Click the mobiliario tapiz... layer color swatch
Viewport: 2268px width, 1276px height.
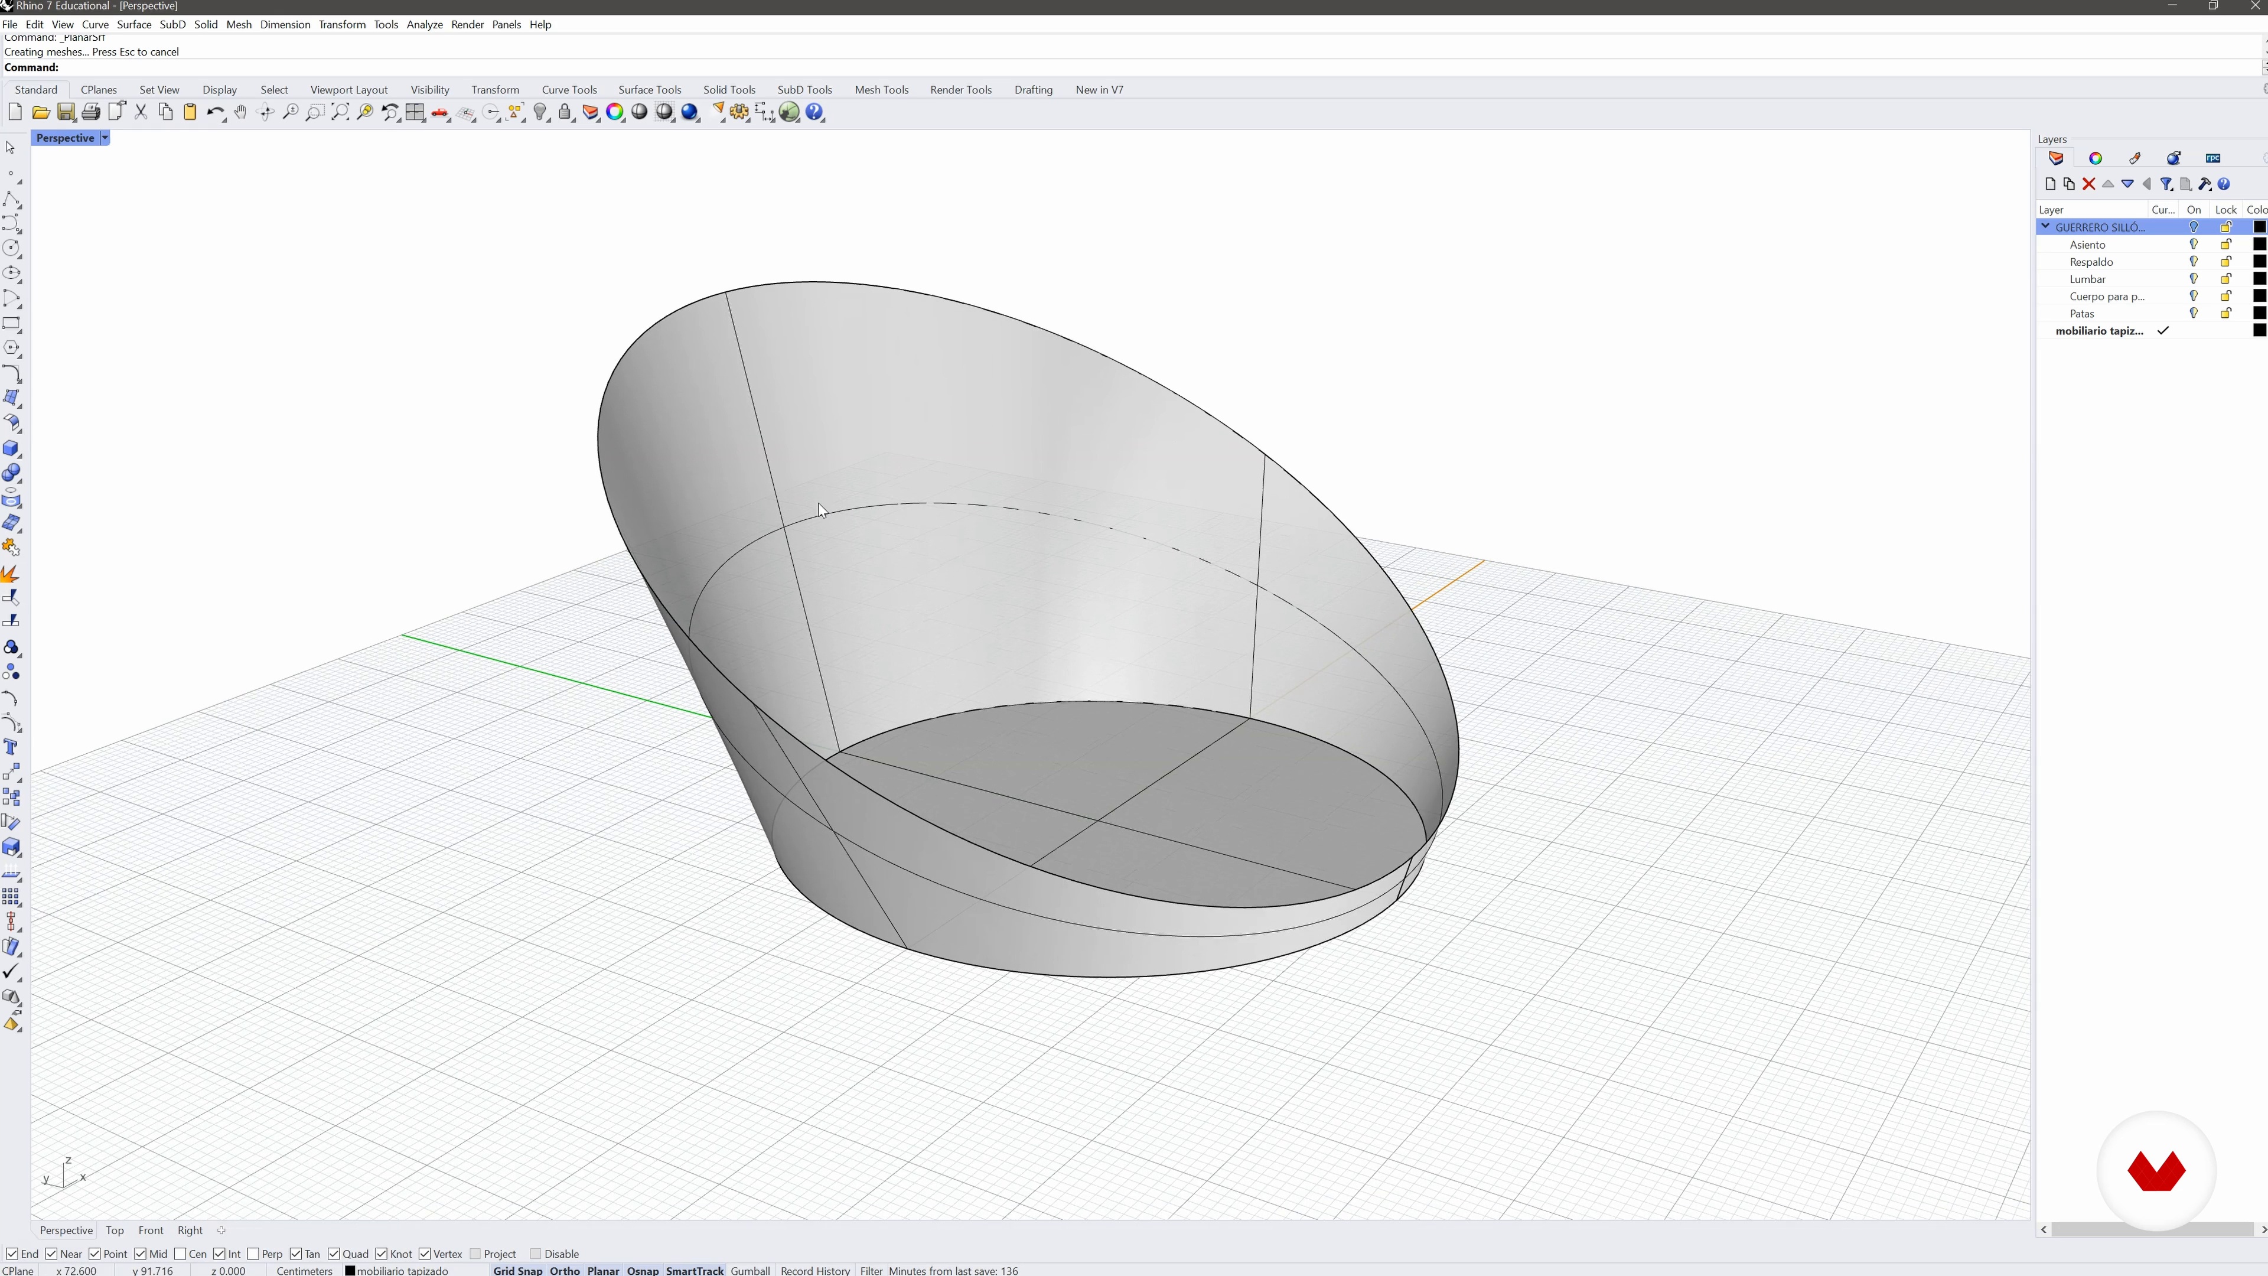click(2259, 330)
